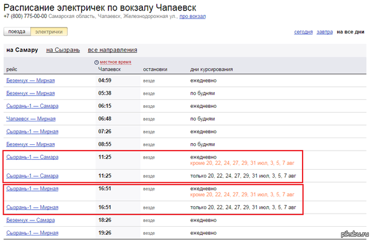Show schedule for завтра

[324, 32]
